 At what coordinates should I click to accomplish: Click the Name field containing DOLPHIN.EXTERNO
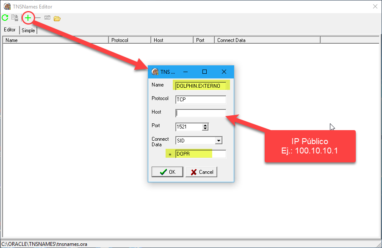click(x=201, y=86)
